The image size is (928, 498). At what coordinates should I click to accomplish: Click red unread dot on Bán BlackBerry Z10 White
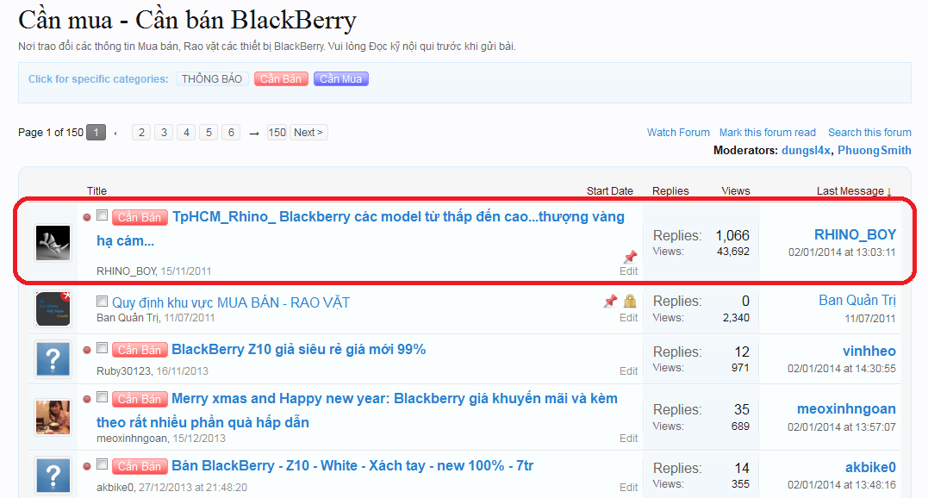pos(87,467)
